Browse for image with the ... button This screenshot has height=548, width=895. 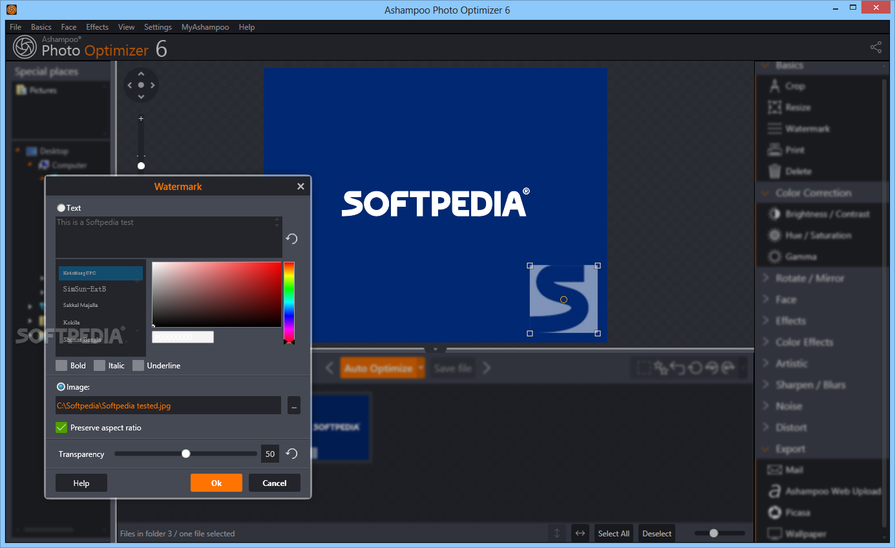(x=294, y=405)
